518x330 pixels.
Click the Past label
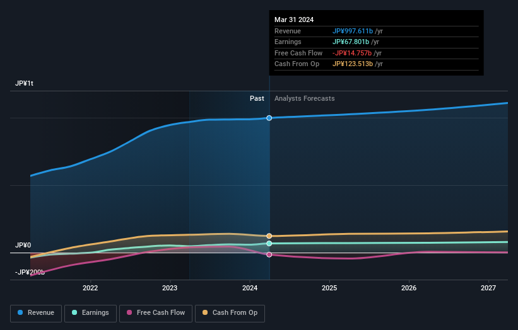(257, 99)
